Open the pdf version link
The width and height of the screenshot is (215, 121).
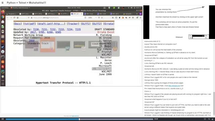click(32, 24)
